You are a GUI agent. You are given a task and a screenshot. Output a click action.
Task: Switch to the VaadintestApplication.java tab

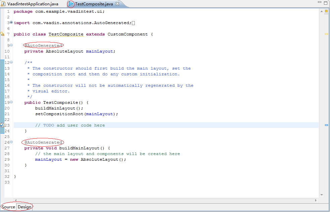(x=30, y=4)
